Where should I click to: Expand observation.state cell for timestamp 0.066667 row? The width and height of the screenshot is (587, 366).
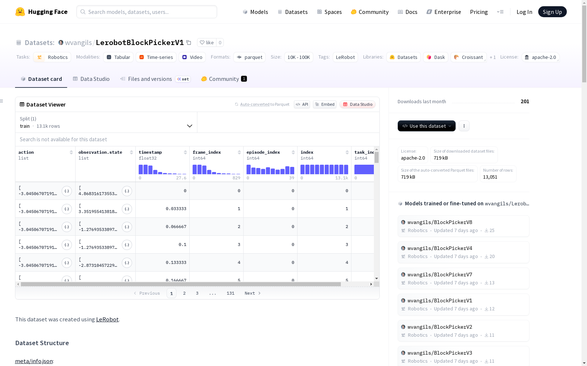(x=127, y=227)
